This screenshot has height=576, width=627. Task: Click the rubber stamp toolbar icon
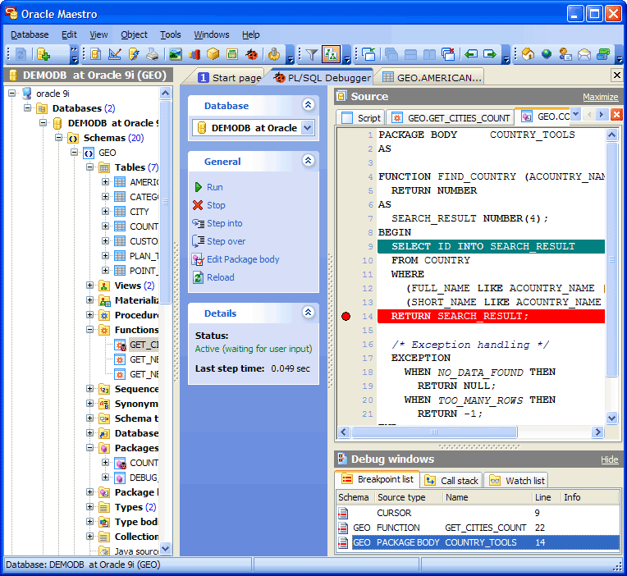[274, 54]
